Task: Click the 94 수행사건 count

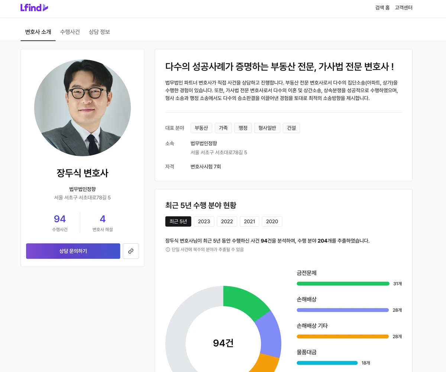Action: pyautogui.click(x=60, y=222)
